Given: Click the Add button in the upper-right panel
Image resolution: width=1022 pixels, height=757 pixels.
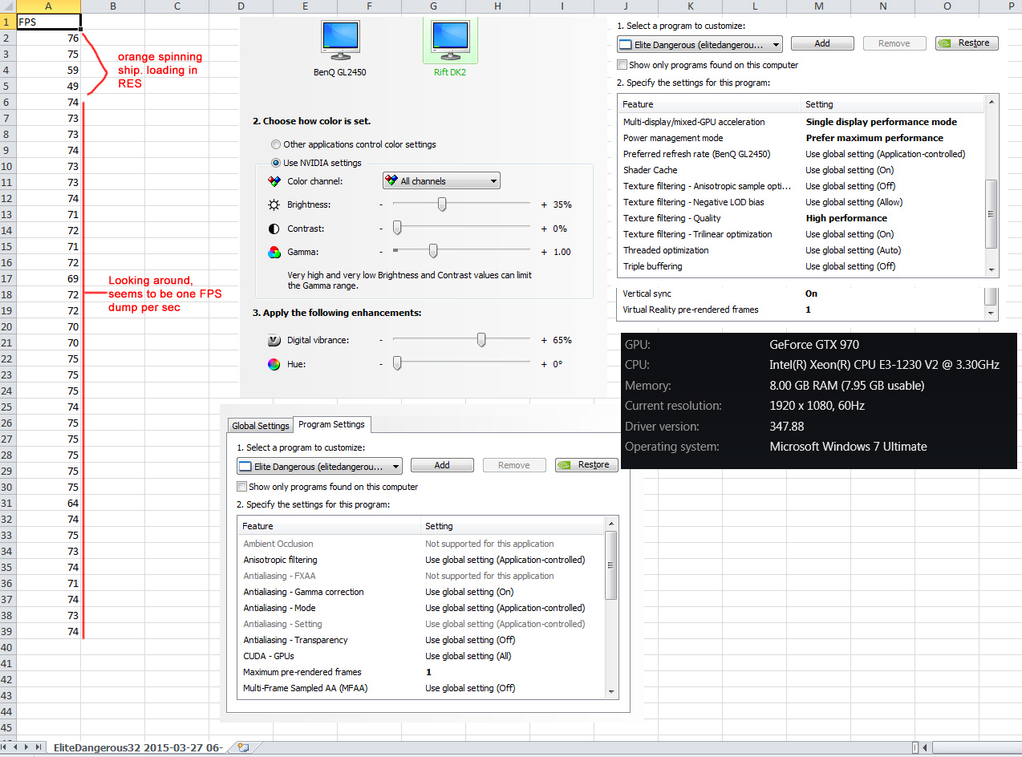Looking at the screenshot, I should click(x=822, y=43).
